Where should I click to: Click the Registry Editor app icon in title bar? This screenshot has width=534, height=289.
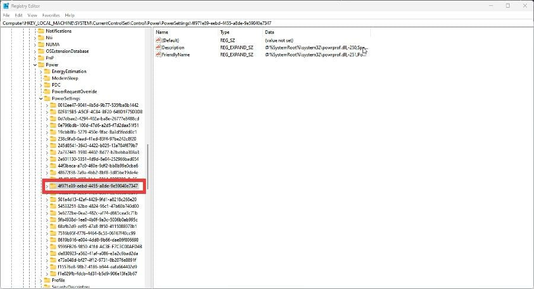(6, 6)
